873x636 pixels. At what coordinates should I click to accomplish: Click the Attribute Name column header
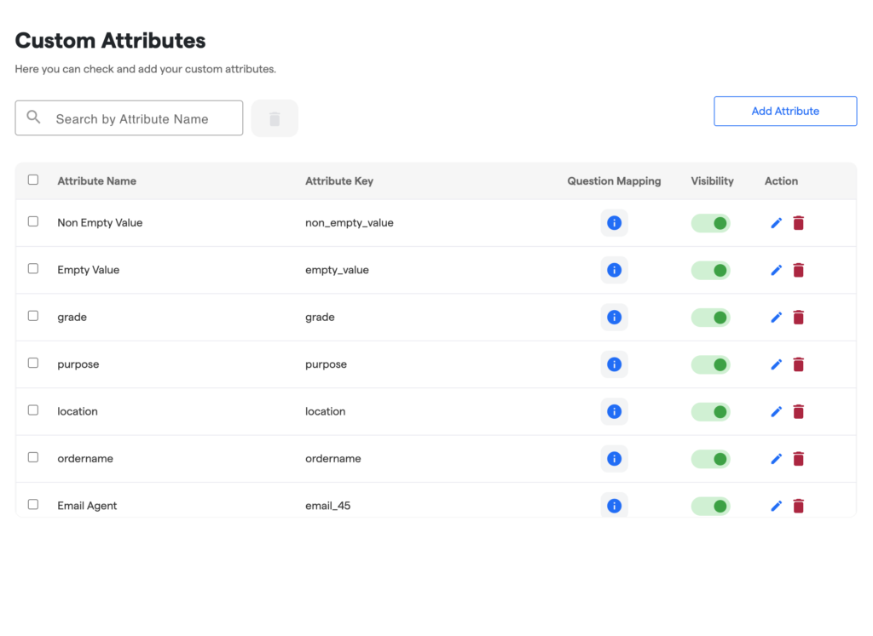point(96,180)
